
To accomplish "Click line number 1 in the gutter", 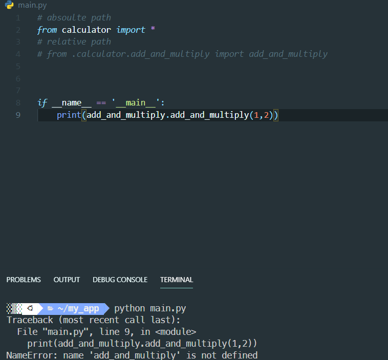I will tap(18, 17).
